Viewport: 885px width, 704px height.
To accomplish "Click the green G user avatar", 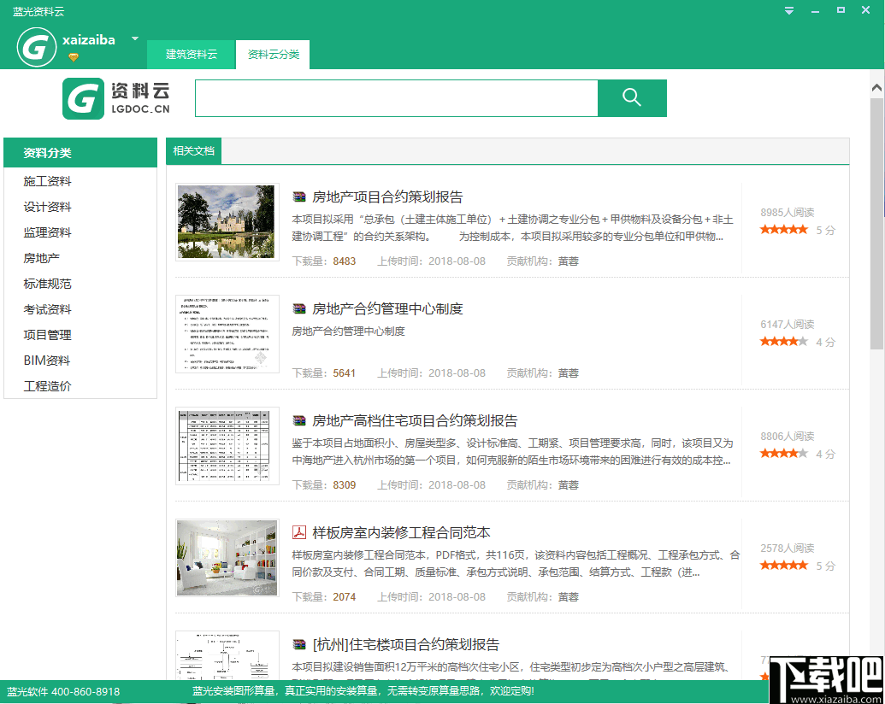I will pos(36,47).
